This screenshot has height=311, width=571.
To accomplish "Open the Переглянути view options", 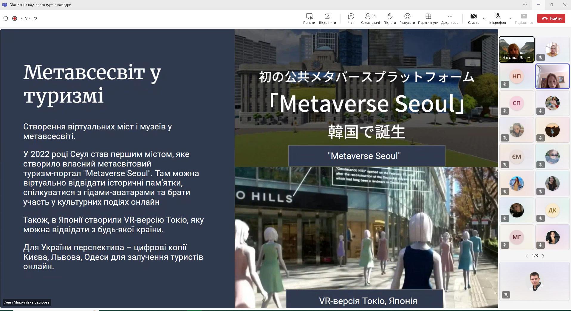I will [428, 18].
